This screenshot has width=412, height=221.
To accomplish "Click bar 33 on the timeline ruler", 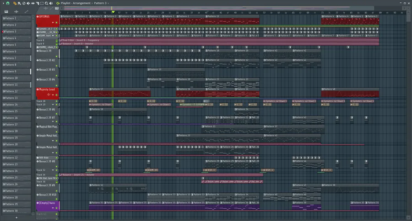I will pos(177,12).
